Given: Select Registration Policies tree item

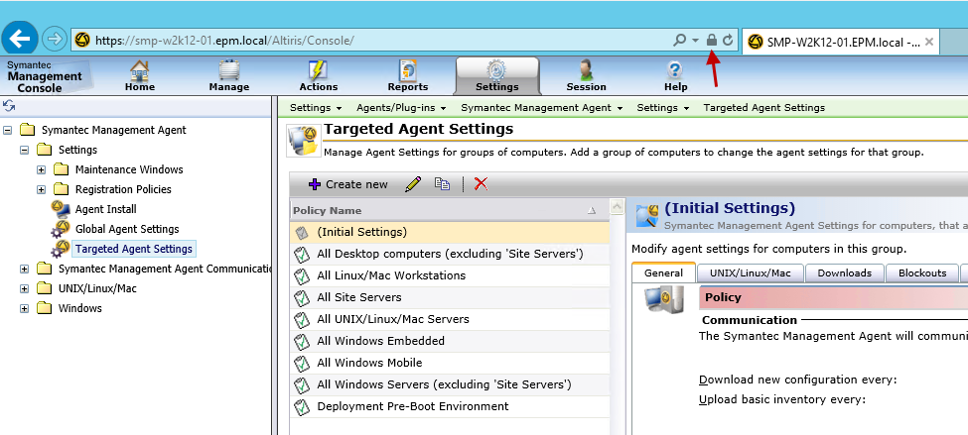Looking at the screenshot, I should 123,189.
